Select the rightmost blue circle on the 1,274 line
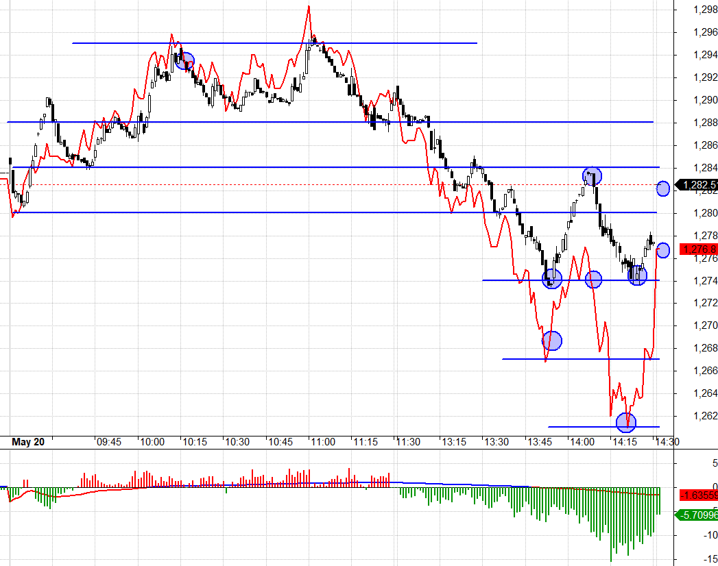This screenshot has width=718, height=566. [x=638, y=275]
